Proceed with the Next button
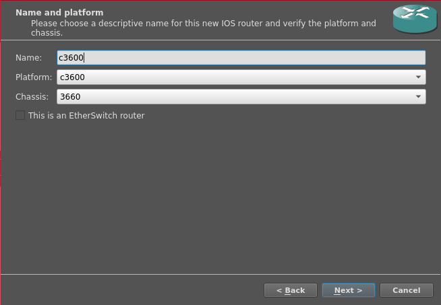Viewport: 441px width, 305px height. pyautogui.click(x=348, y=290)
